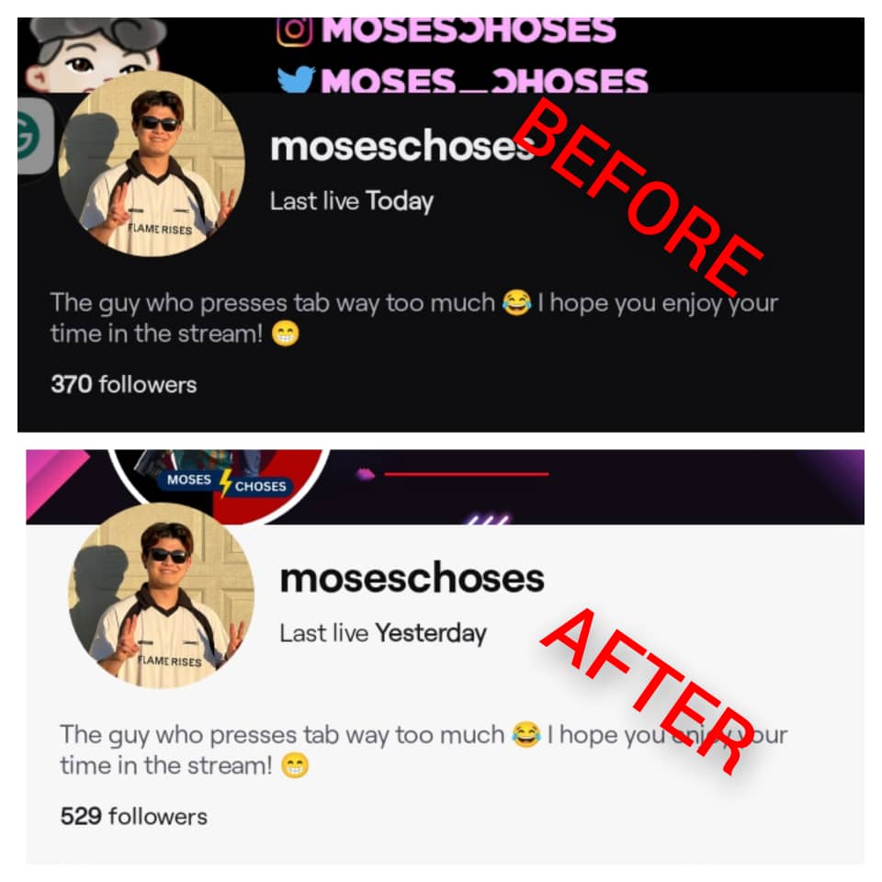The width and height of the screenshot is (882, 882).
Task: Click the pink MOSES_CHOSES Twitter handle text
Action: (484, 80)
